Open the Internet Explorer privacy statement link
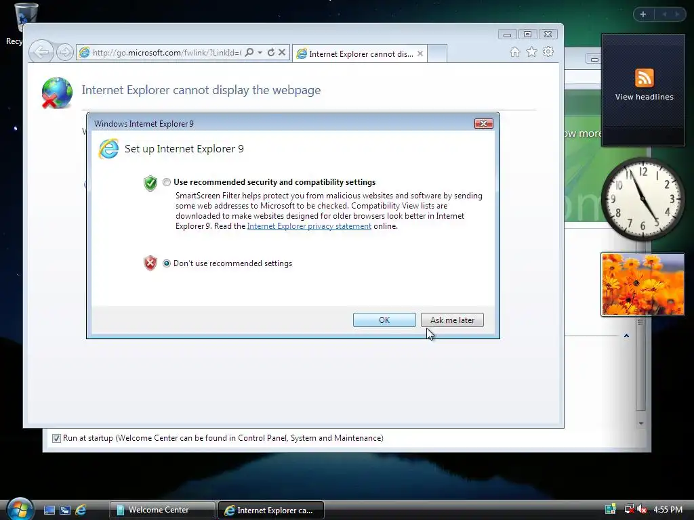This screenshot has height=520, width=694. (309, 226)
